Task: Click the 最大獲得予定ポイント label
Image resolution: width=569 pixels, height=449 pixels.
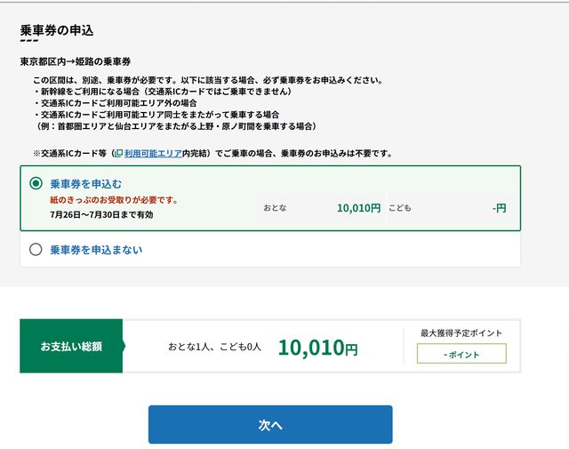Action: point(461,333)
